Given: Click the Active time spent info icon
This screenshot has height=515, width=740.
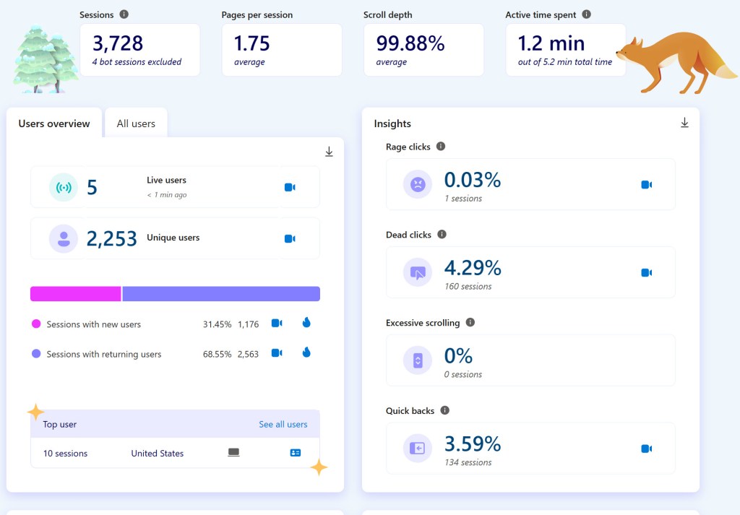Looking at the screenshot, I should [586, 14].
